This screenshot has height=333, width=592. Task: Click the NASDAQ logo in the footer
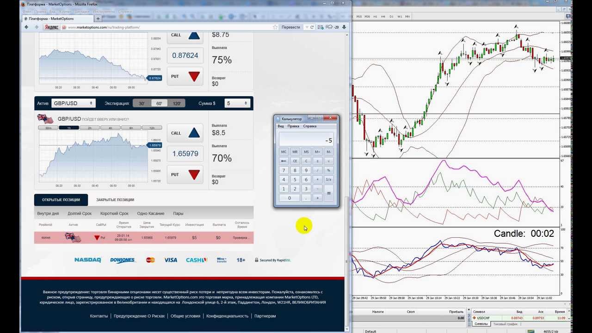coord(88,260)
